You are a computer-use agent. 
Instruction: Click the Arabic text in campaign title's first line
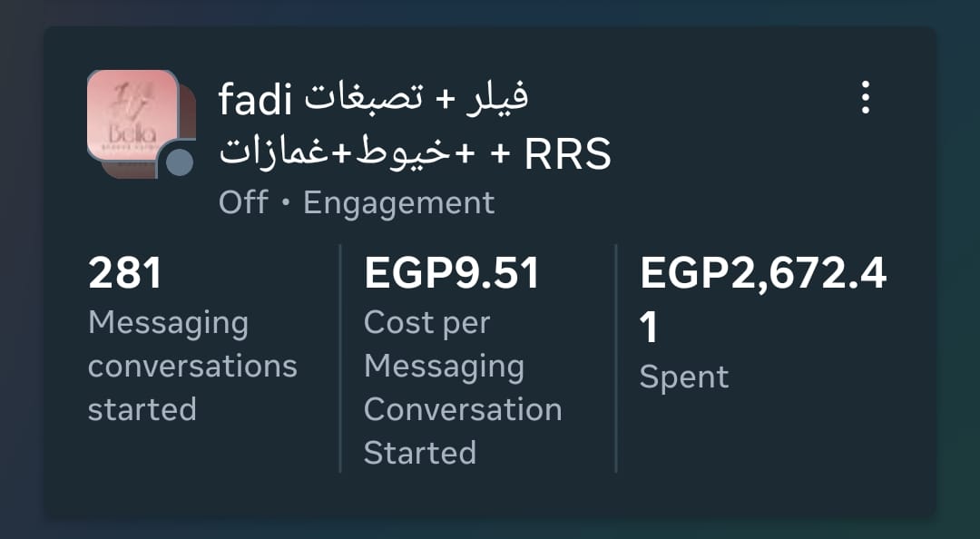click(416, 99)
